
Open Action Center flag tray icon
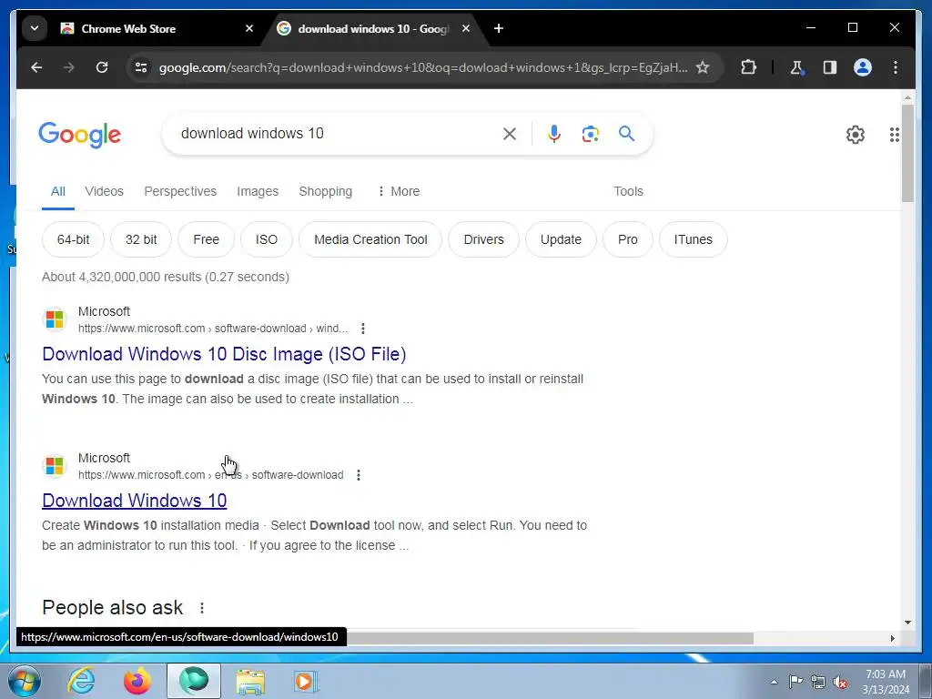click(795, 682)
